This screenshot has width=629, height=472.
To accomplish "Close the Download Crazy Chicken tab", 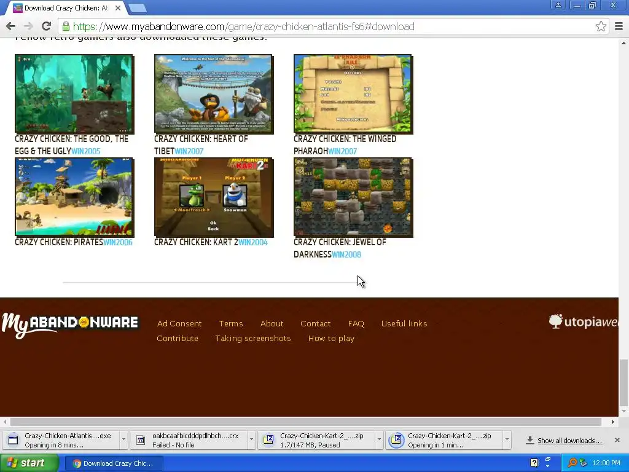I will coord(117,7).
